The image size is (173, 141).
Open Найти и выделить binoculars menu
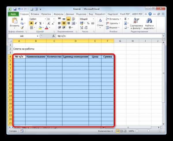[149, 23]
